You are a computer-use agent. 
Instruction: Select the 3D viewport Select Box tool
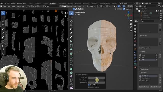point(71,13)
